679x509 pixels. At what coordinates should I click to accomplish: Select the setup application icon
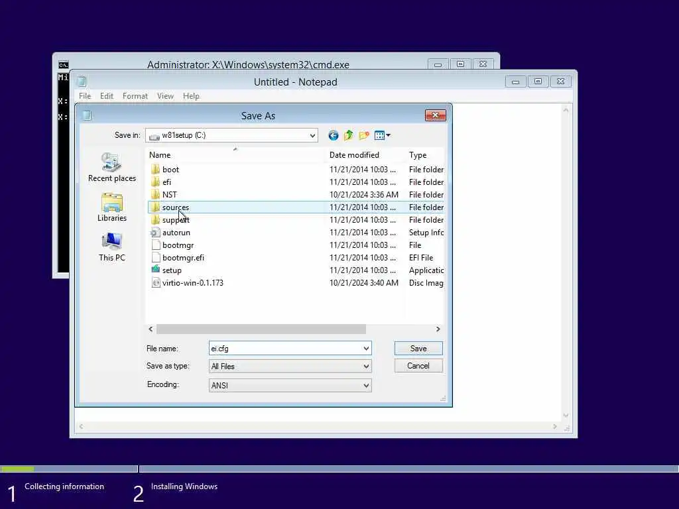click(x=155, y=270)
